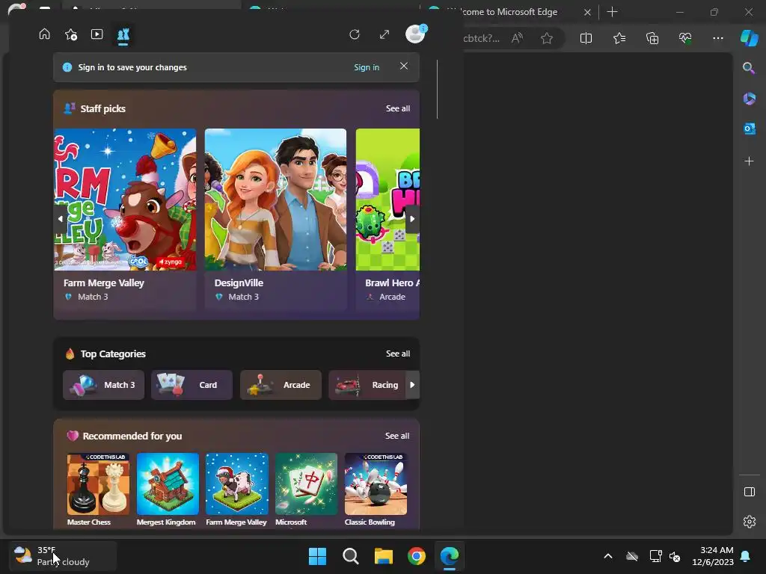Add a sidebar app with plus icon
The image size is (766, 574).
pos(749,161)
